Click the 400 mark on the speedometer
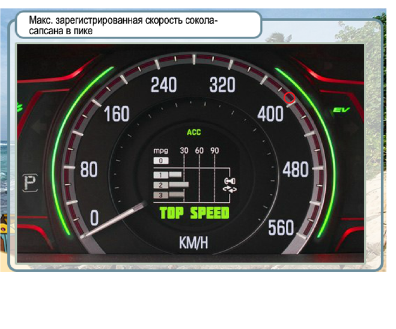Image resolution: width=396 pixels, height=329 pixels. point(270,113)
